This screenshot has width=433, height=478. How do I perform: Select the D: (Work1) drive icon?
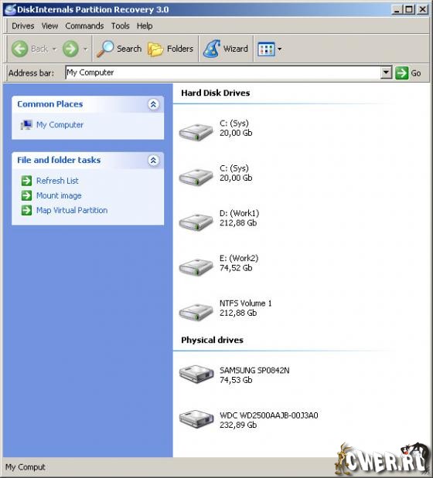point(196,222)
